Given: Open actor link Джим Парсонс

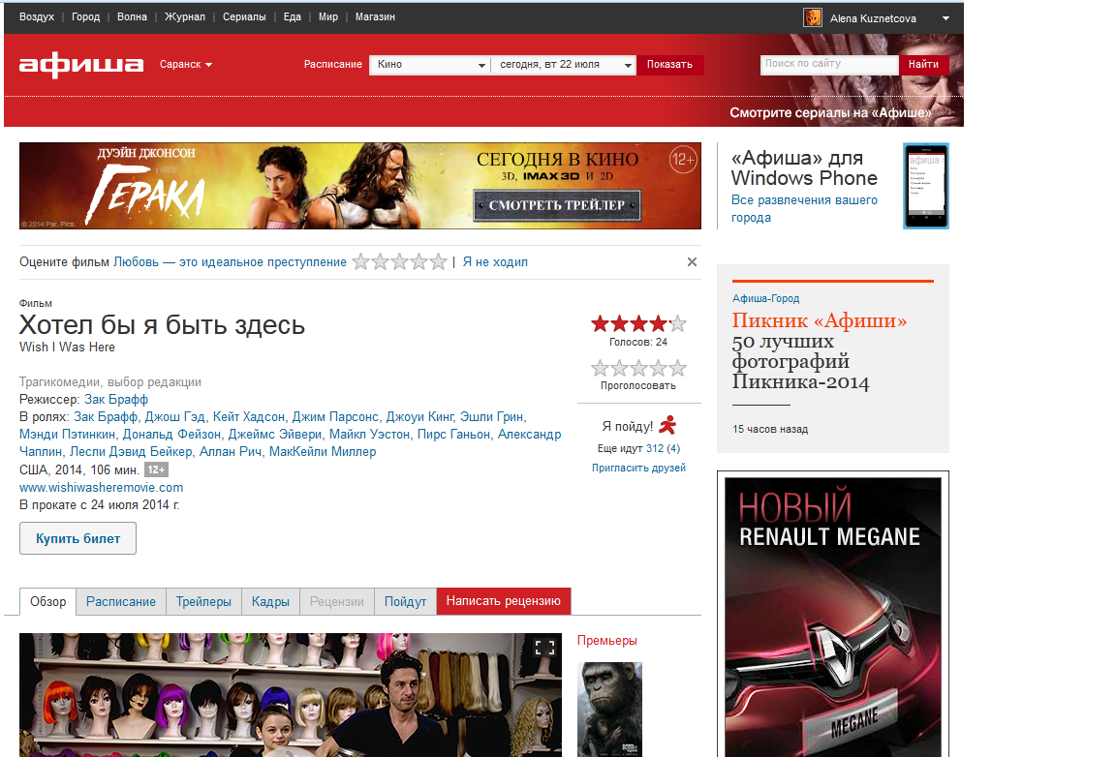Looking at the screenshot, I should [x=335, y=417].
